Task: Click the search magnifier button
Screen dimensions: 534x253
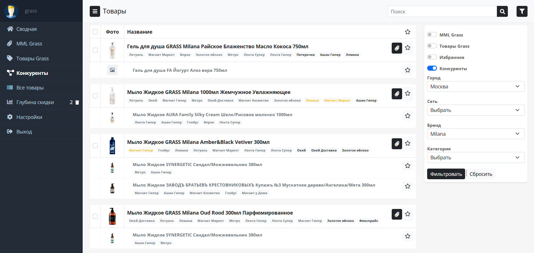Action: click(502, 12)
